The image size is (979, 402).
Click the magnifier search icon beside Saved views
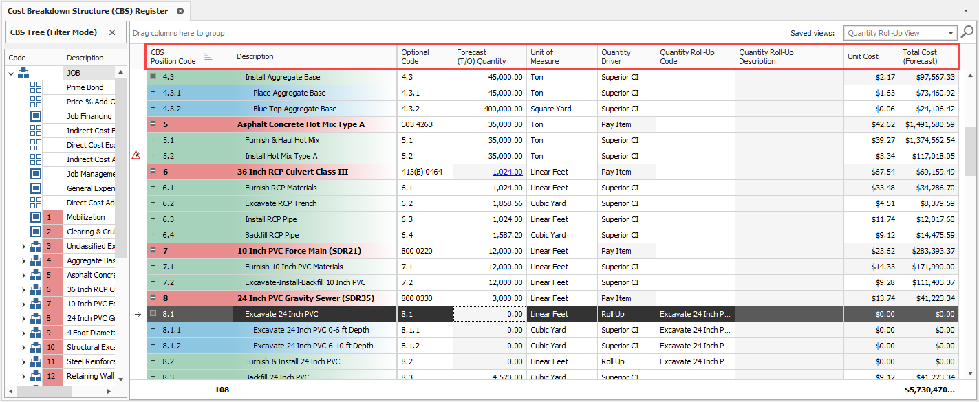coord(967,32)
